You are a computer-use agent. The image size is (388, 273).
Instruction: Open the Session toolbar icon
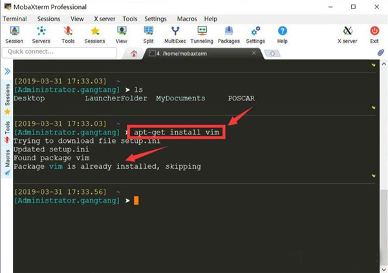tap(14, 35)
